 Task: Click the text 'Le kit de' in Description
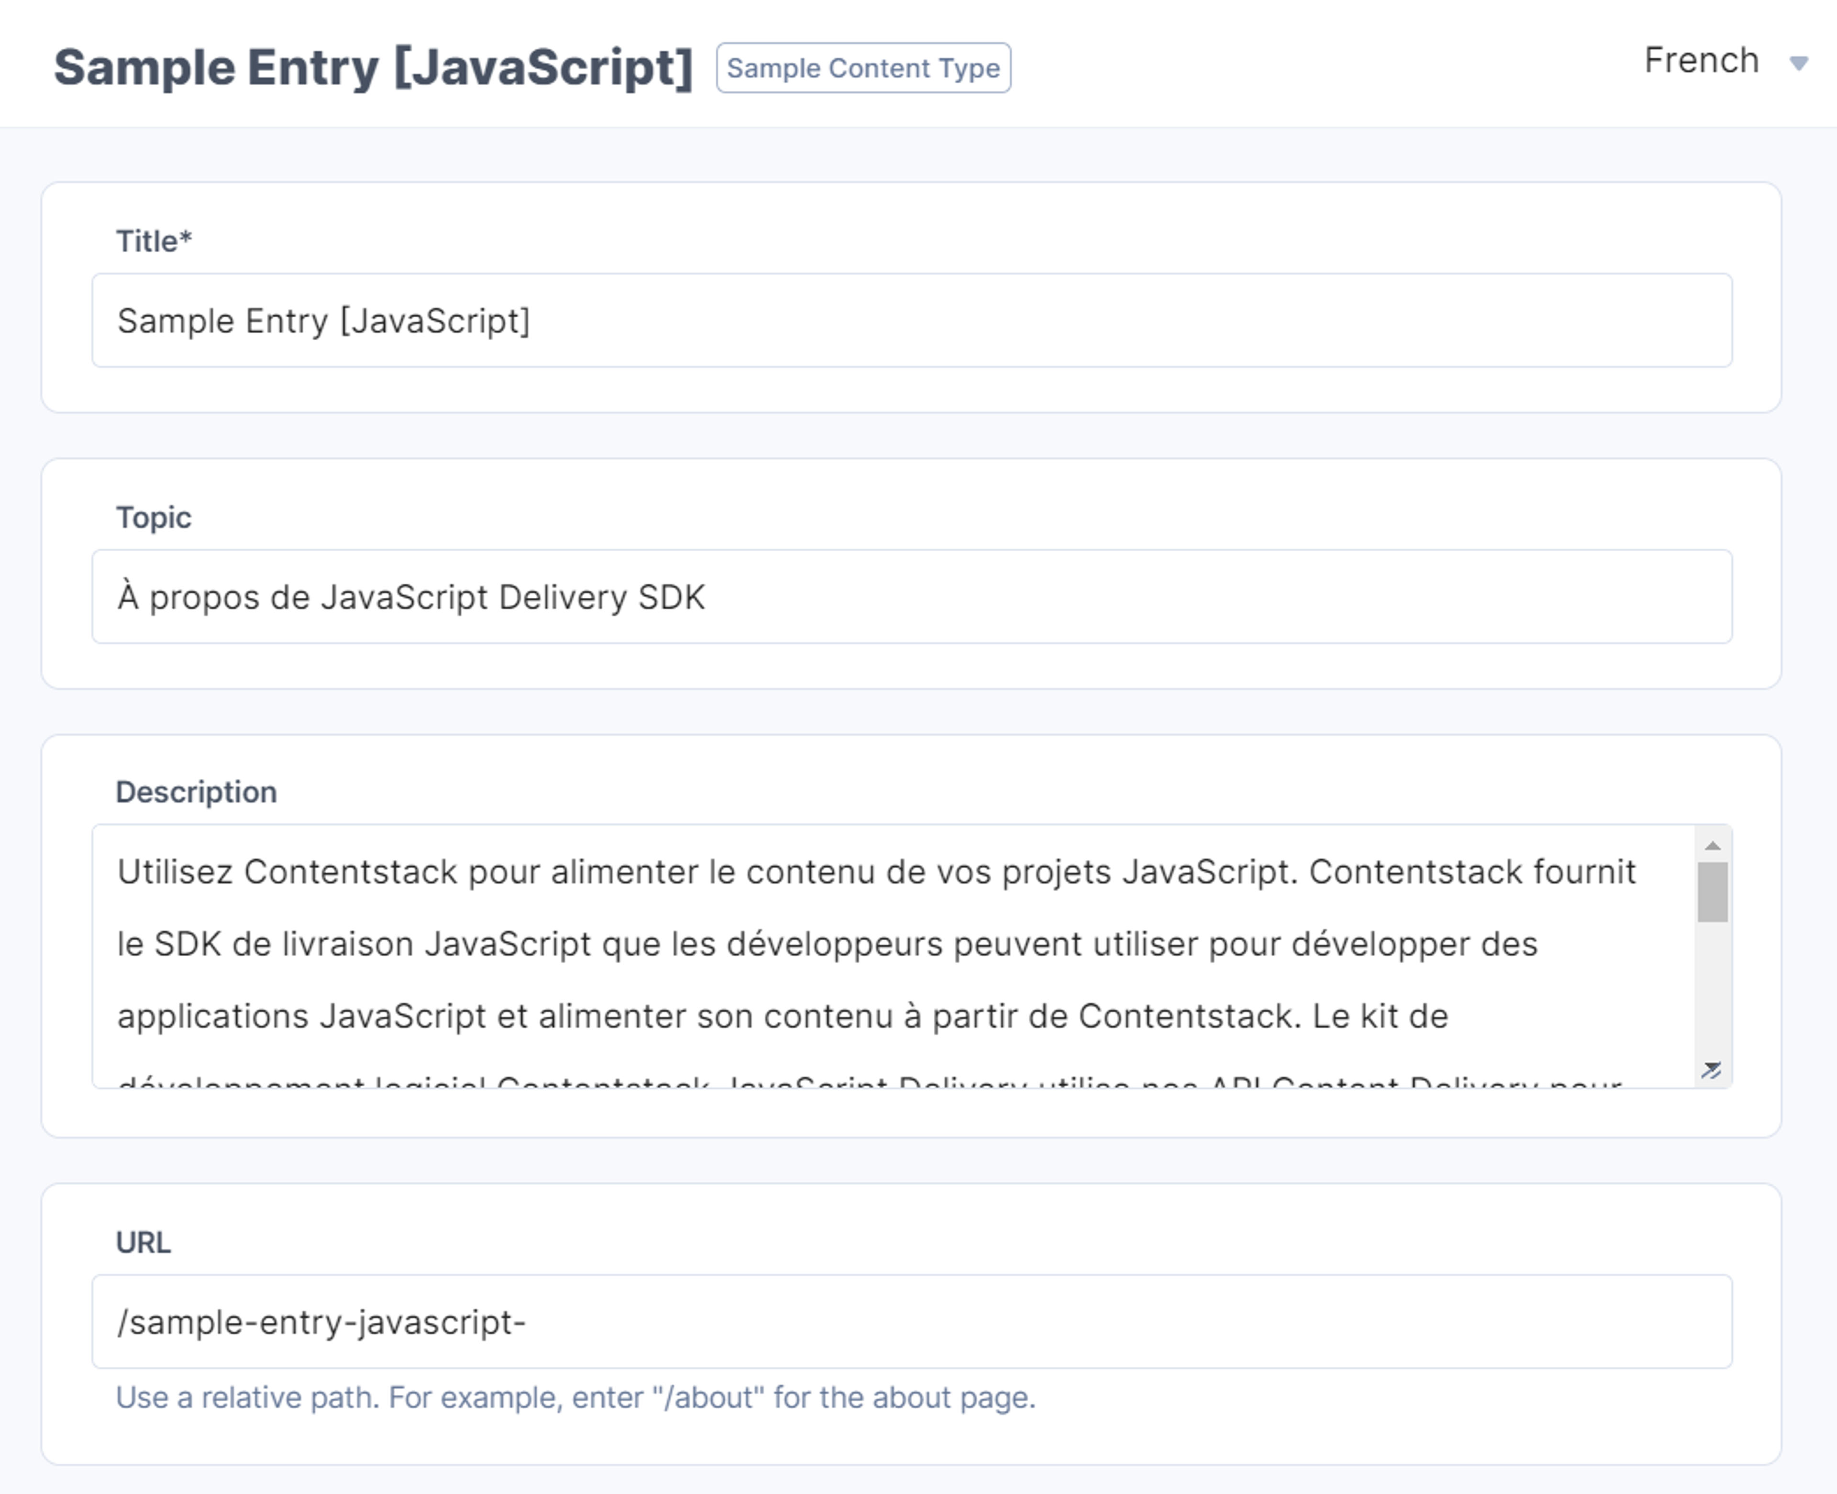[x=1380, y=1016]
